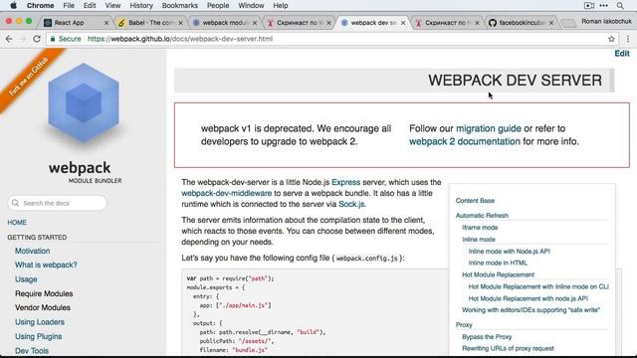Close the React App tab
This screenshot has width=637, height=358.
pos(106,23)
